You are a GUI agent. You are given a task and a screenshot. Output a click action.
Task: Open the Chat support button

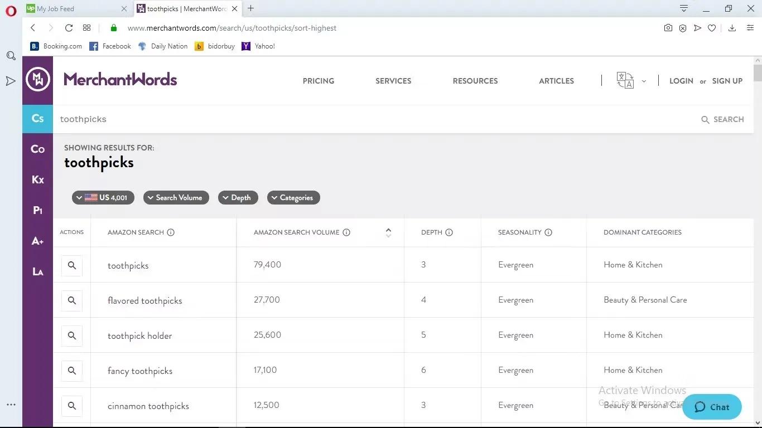coord(712,407)
